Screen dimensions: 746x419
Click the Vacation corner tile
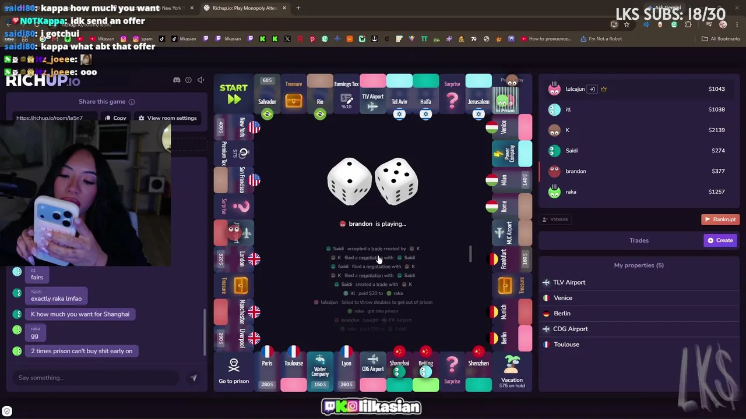point(512,371)
